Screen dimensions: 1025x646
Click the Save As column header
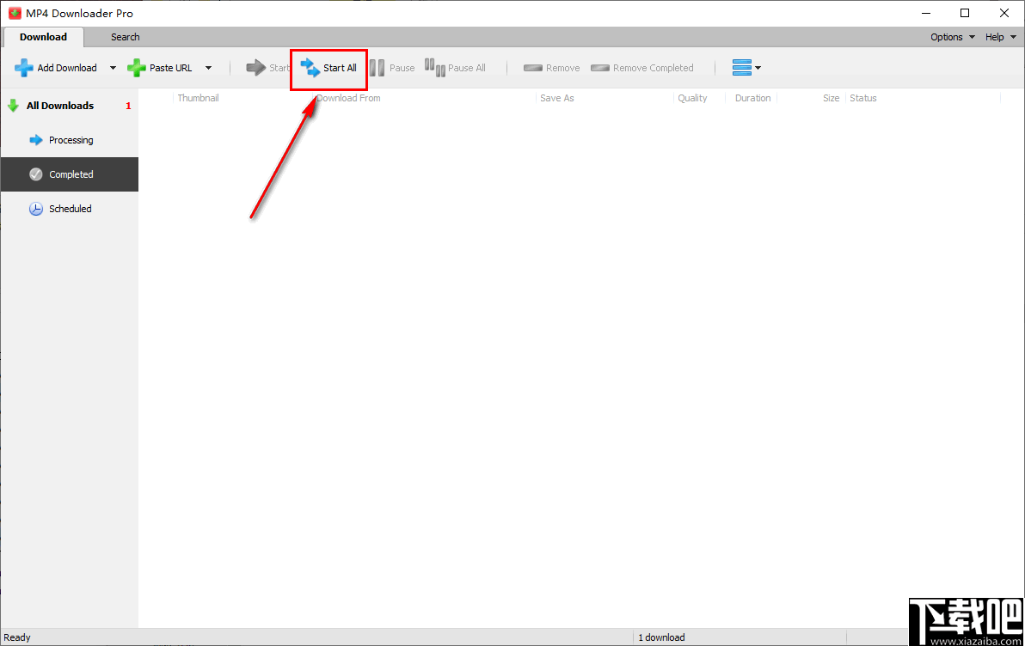point(557,98)
